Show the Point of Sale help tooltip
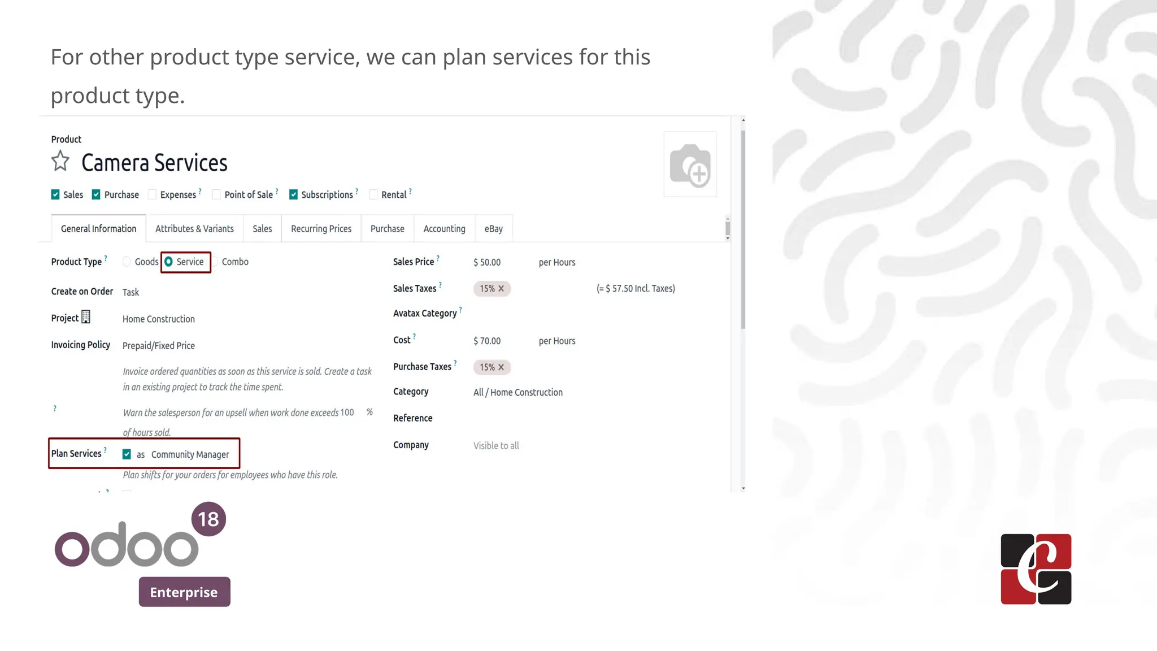This screenshot has width=1157, height=651. (277, 191)
